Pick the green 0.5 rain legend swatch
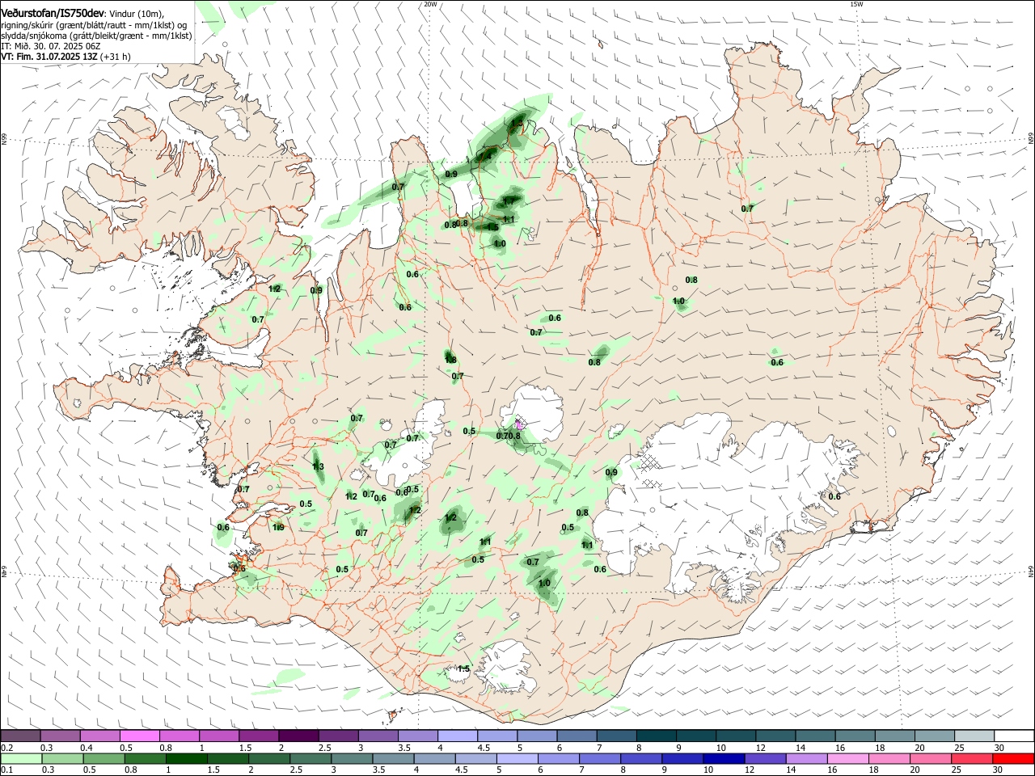Viewport: 1035px width, 776px height. point(103,759)
